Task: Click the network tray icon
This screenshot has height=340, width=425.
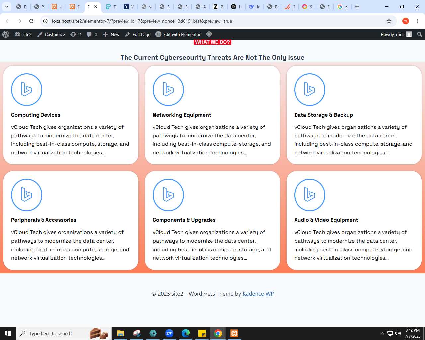Action: pyautogui.click(x=390, y=333)
